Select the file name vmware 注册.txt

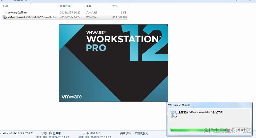17,13
